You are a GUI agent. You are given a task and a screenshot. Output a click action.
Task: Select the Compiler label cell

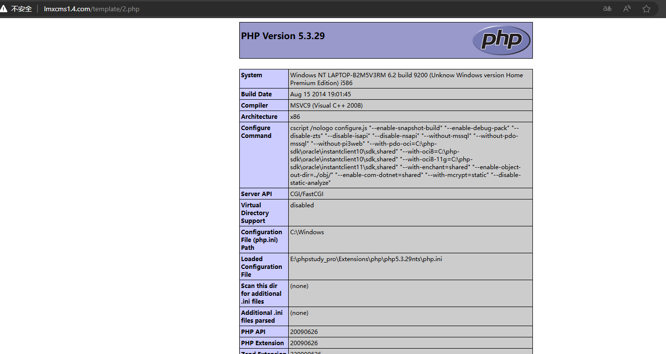point(254,106)
